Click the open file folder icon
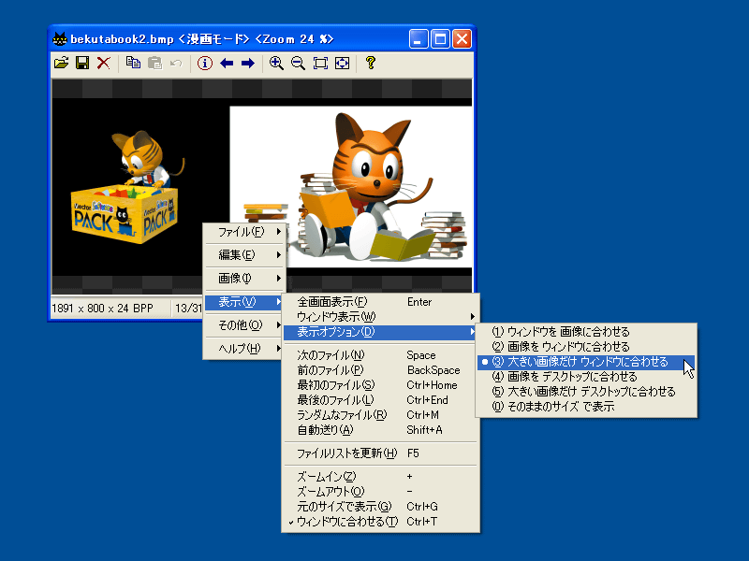This screenshot has height=561, width=749. [x=62, y=63]
